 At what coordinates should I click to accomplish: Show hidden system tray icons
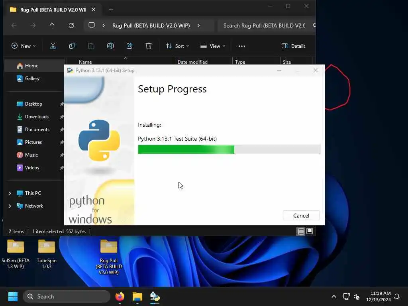[334, 296]
